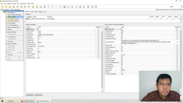183x103 pixels.
Task: Click the second gray circle icon after play
Action: (x=72, y=7)
